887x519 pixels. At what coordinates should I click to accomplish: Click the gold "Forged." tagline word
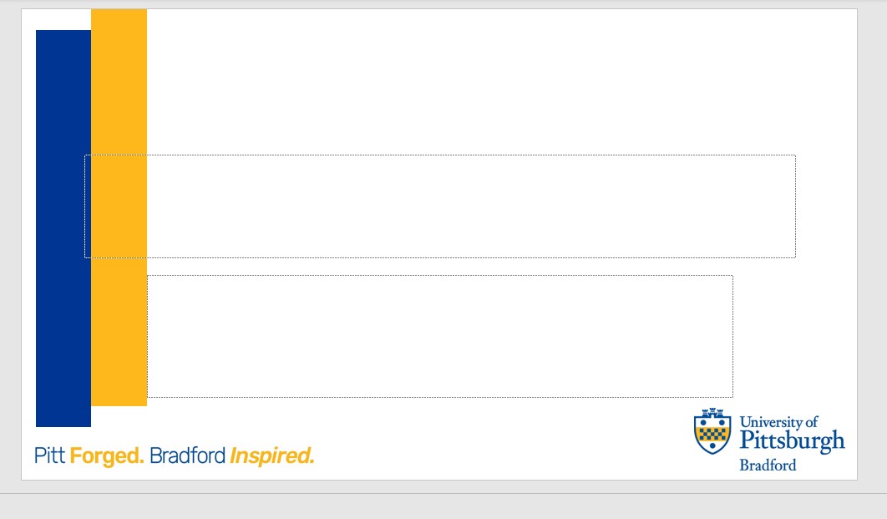click(107, 456)
